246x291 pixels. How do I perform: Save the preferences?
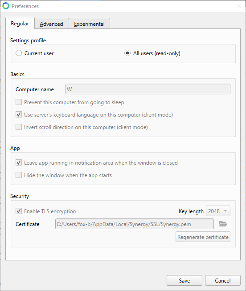(184, 280)
